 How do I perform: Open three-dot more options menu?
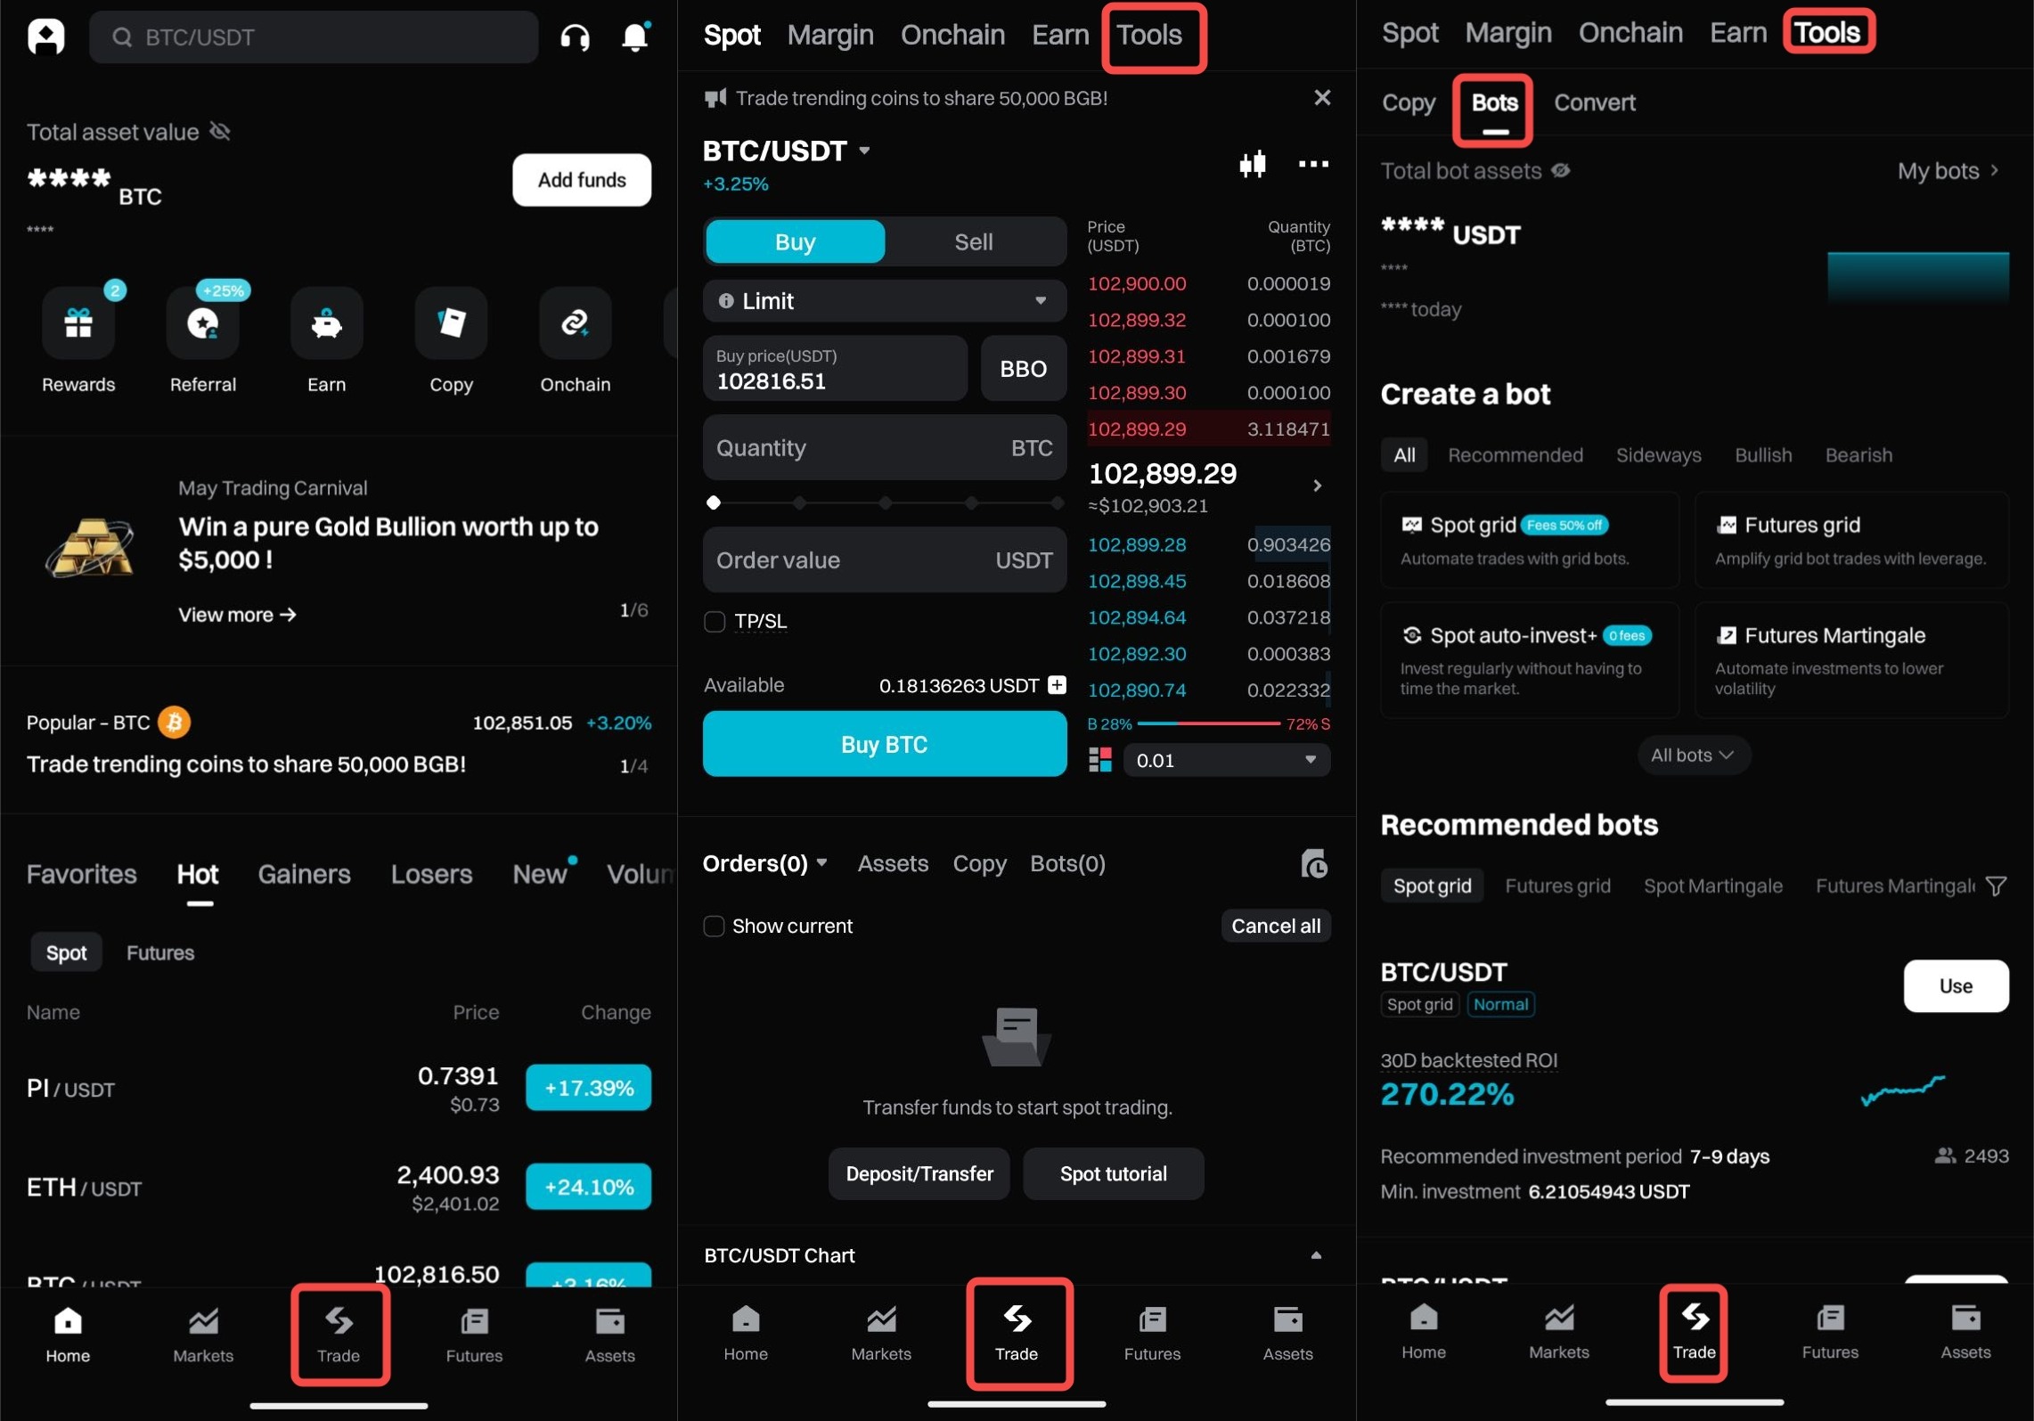point(1313,164)
